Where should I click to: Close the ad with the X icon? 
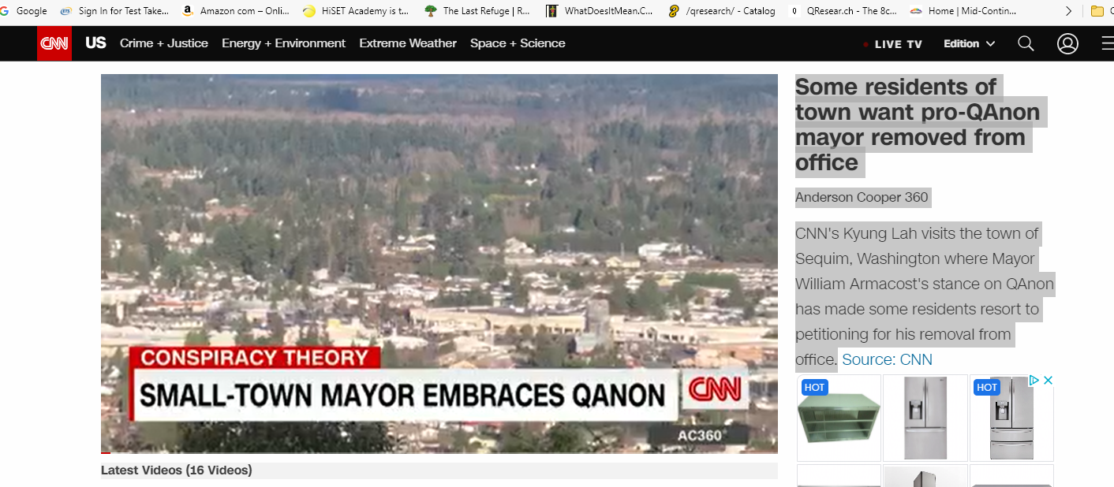click(1048, 381)
